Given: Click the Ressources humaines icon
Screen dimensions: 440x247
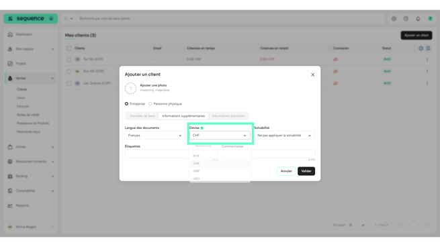Looking at the screenshot, I should pyautogui.click(x=10, y=162).
